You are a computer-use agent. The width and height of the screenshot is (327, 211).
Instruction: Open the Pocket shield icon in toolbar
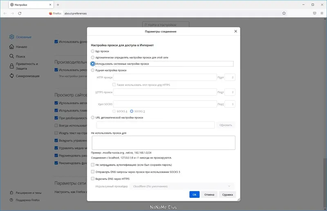pyautogui.click(x=314, y=13)
